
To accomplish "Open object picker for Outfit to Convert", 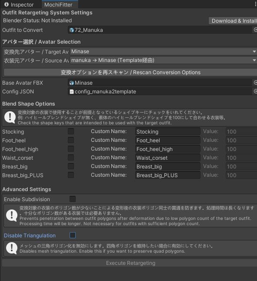I will click(x=255, y=30).
